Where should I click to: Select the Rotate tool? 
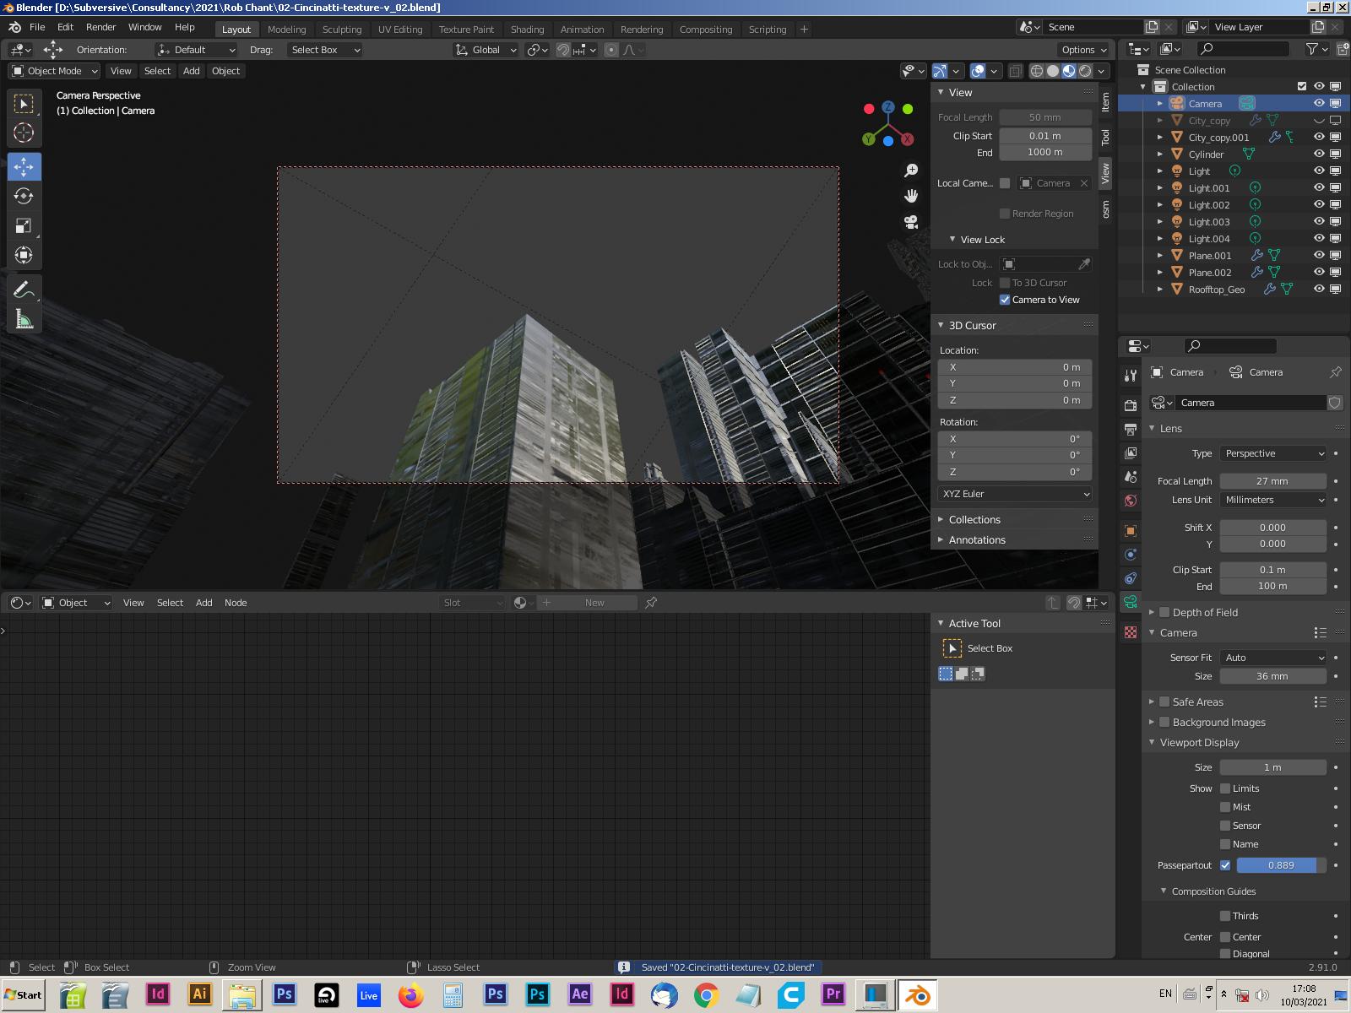[x=24, y=196]
